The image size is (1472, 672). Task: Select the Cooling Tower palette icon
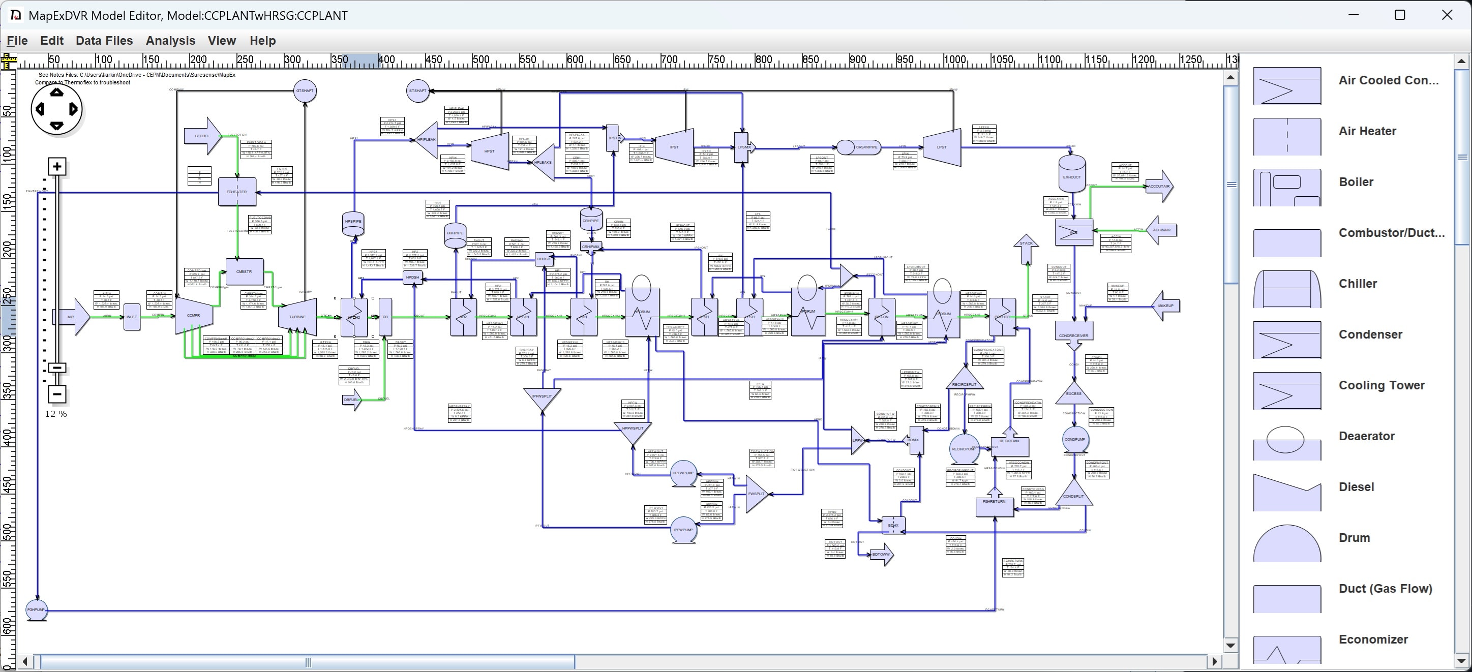1287,391
